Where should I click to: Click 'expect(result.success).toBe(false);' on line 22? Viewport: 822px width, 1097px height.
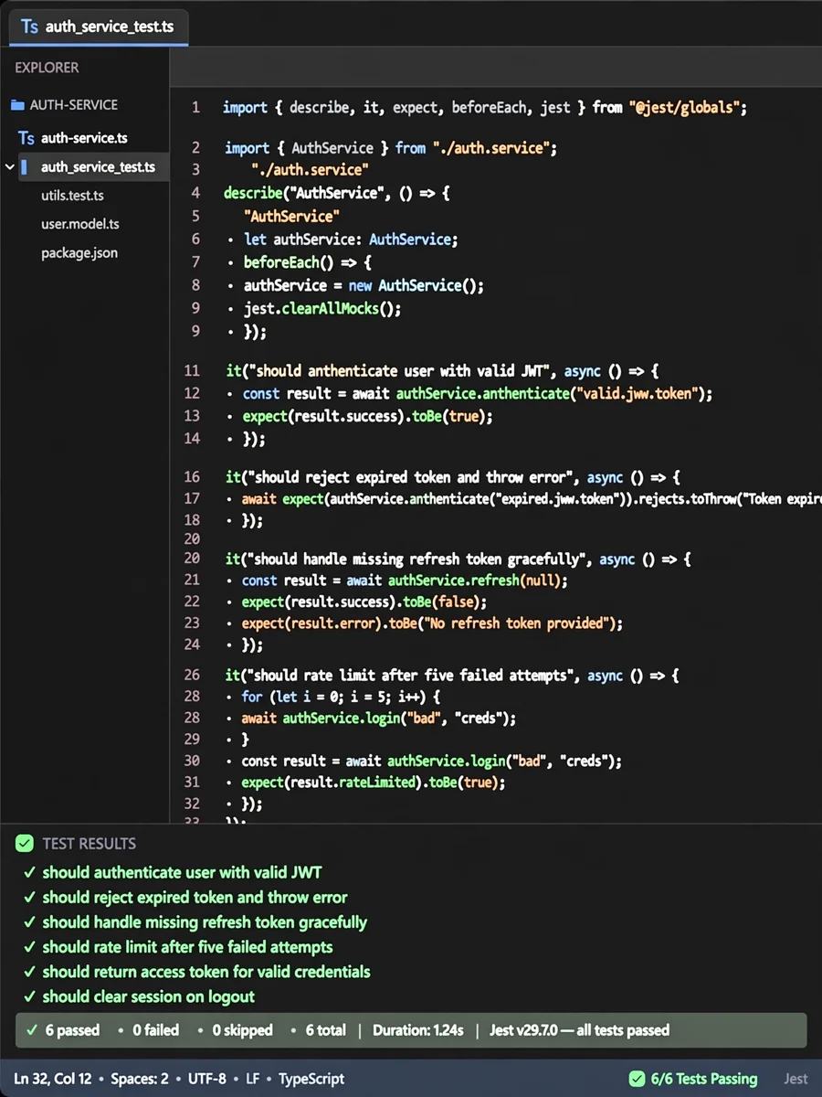[364, 602]
